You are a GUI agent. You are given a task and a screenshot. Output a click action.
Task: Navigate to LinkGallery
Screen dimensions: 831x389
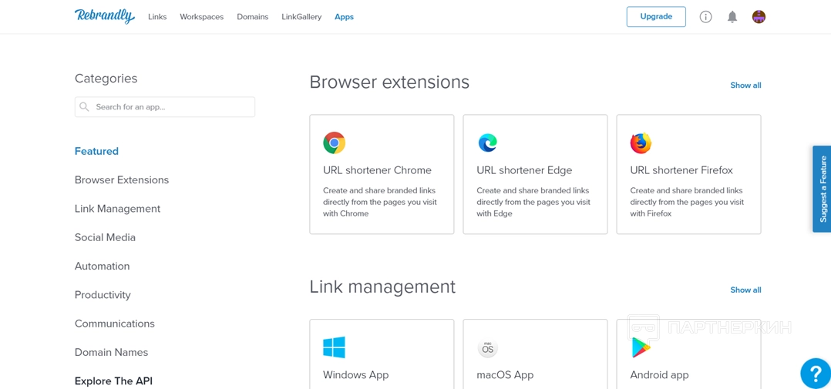[x=301, y=17]
